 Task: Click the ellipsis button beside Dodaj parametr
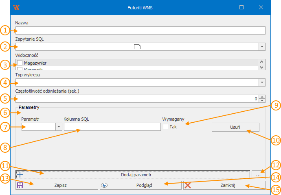[x=258, y=174]
